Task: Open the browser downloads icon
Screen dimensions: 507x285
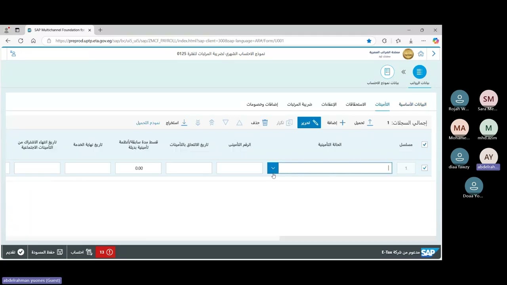Action: 411,41
